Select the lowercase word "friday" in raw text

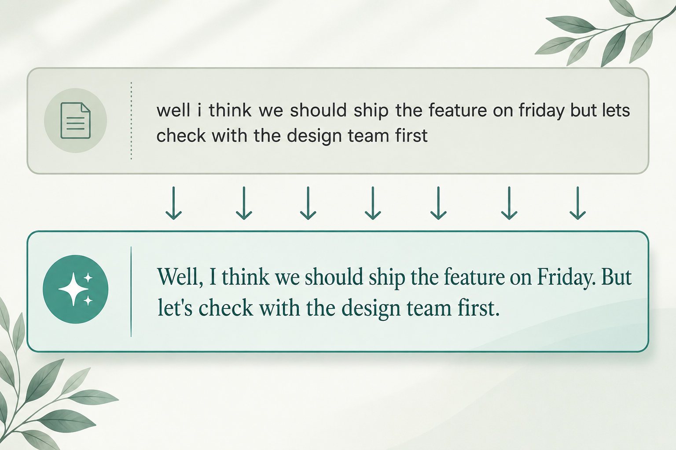[541, 110]
